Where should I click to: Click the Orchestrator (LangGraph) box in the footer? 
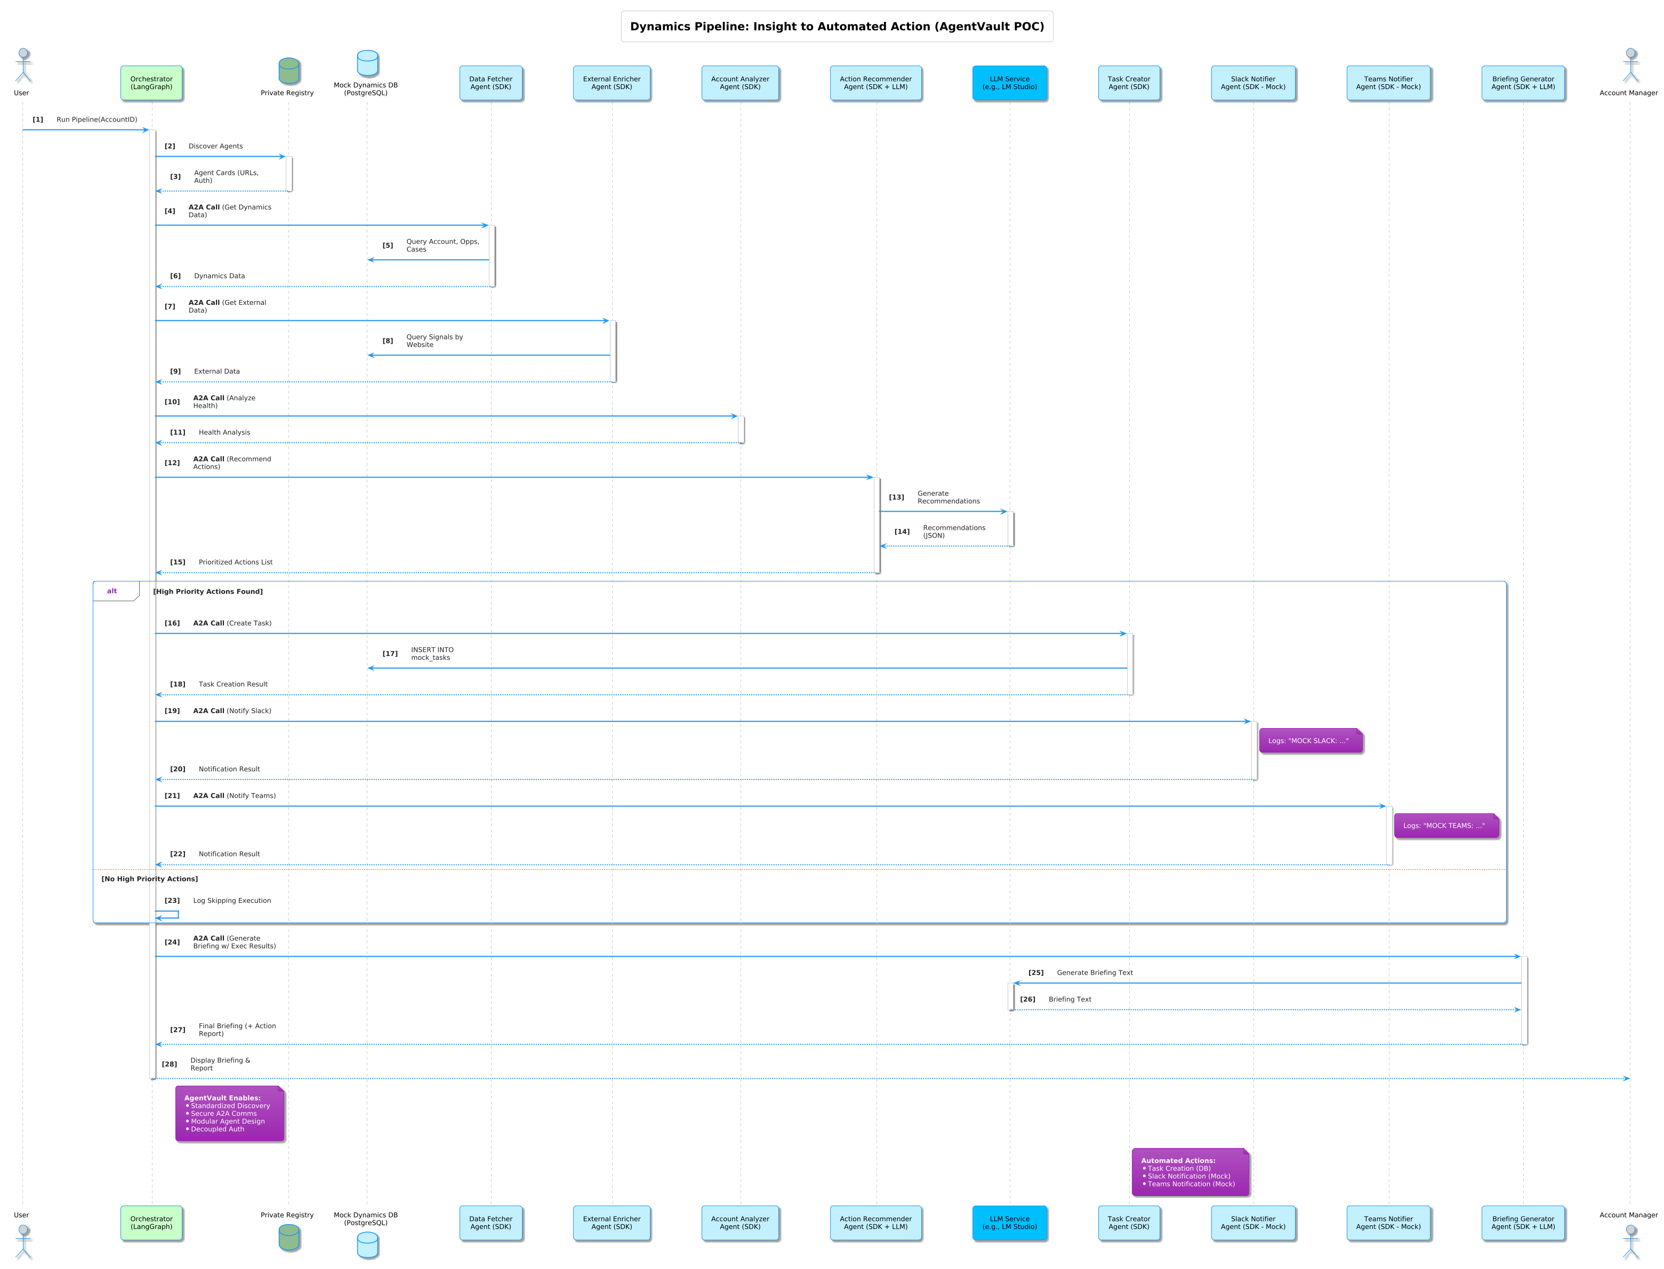(151, 1223)
